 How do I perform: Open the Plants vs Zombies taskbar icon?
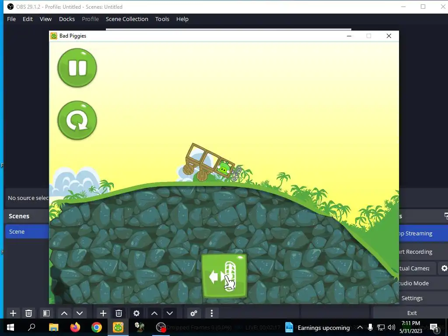pos(140,327)
